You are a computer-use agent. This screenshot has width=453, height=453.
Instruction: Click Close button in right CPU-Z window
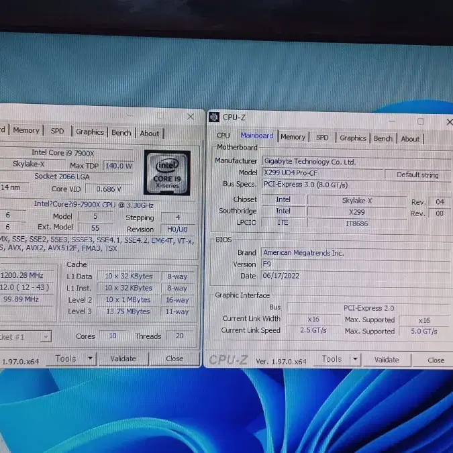(x=436, y=360)
